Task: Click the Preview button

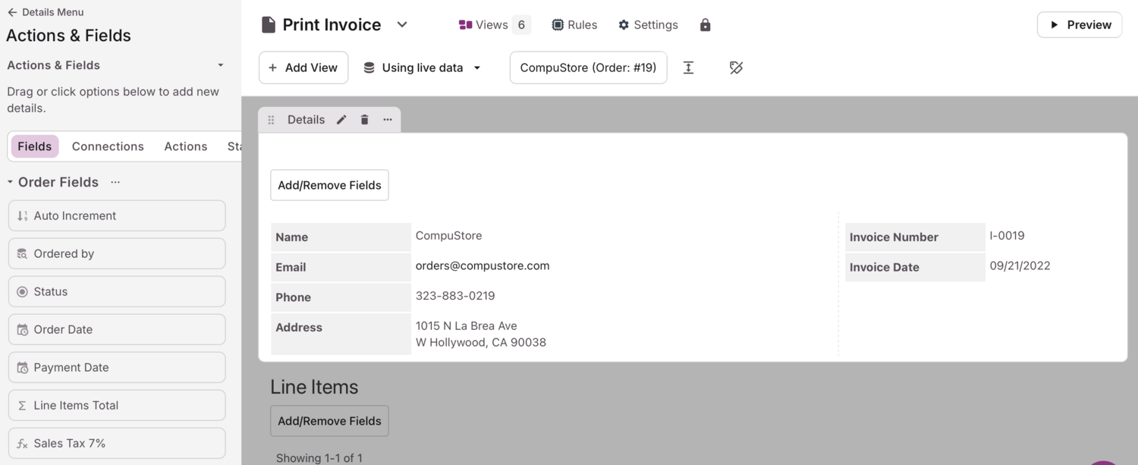Action: click(1079, 25)
